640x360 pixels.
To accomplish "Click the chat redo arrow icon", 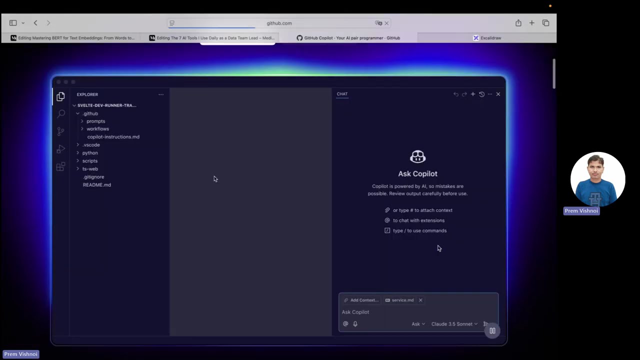I will [464, 94].
